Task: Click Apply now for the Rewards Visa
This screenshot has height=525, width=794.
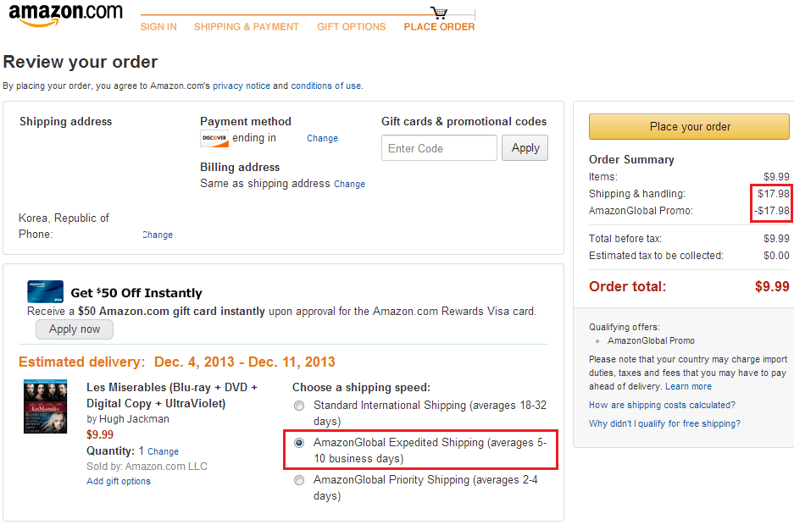Action: [75, 329]
